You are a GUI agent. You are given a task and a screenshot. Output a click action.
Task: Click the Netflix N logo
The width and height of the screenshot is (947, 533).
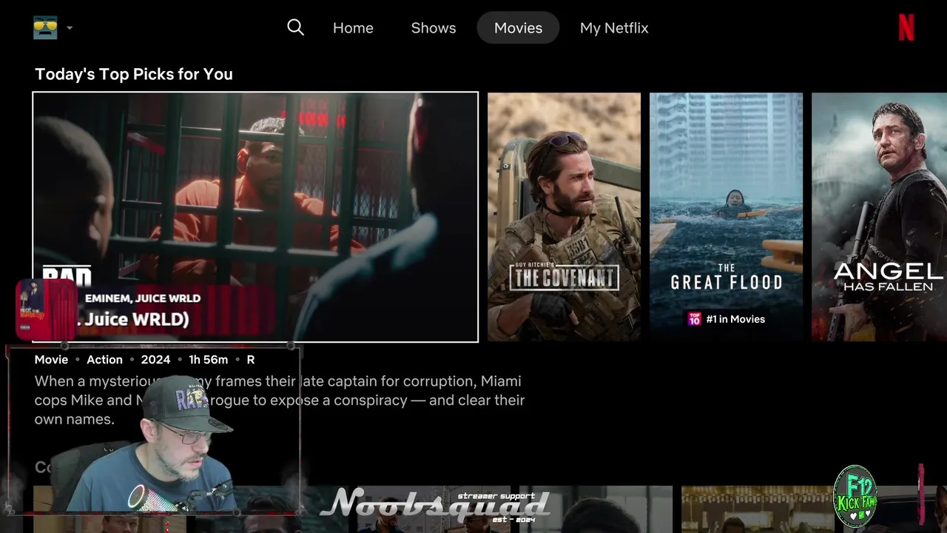(906, 28)
